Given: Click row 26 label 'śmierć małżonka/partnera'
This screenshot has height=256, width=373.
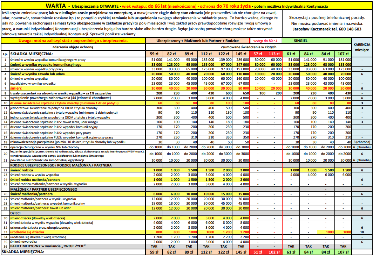Looking at the screenshot, I should [x=32, y=194].
